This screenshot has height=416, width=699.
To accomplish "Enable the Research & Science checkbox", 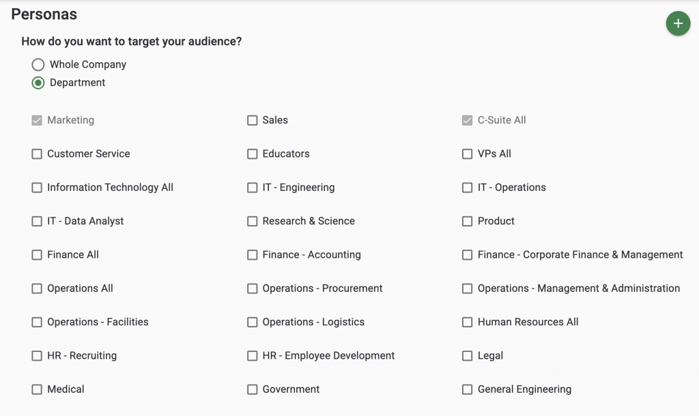I will (253, 222).
